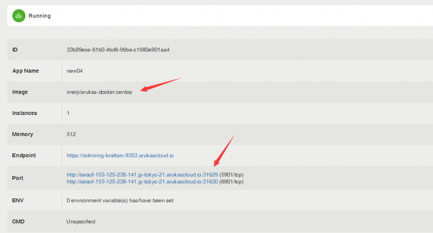Image resolution: width=433 pixels, height=233 pixels.
Task: Click the image name imeiji/arukas-docker:centos
Action: 99,92
